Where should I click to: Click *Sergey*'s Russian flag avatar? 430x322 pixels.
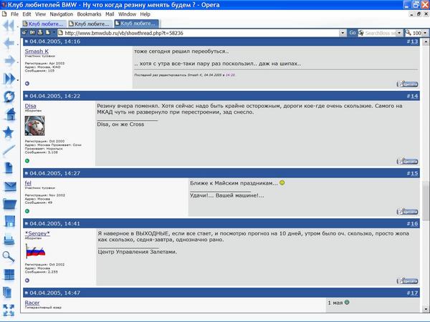click(x=35, y=251)
